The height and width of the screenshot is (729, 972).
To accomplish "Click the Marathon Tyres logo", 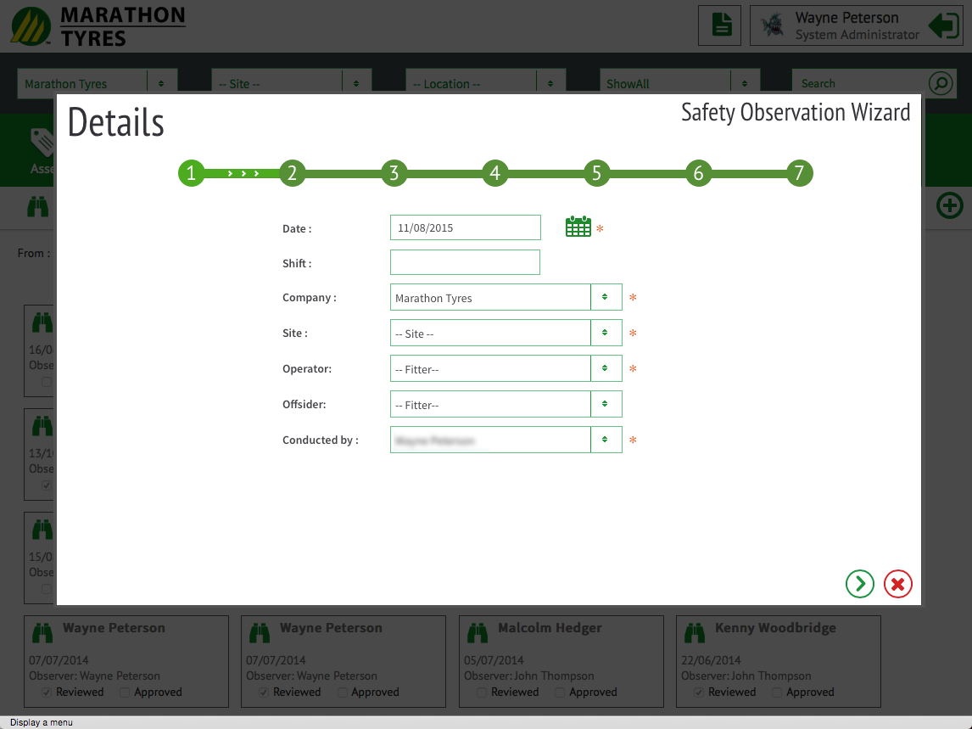I will [x=98, y=26].
